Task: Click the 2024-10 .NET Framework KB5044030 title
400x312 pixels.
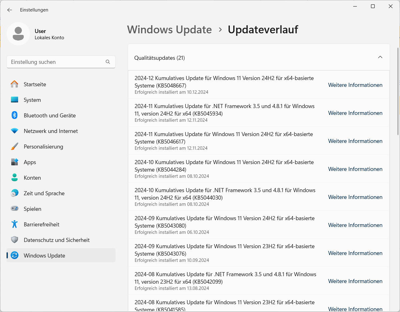Action: [225, 194]
